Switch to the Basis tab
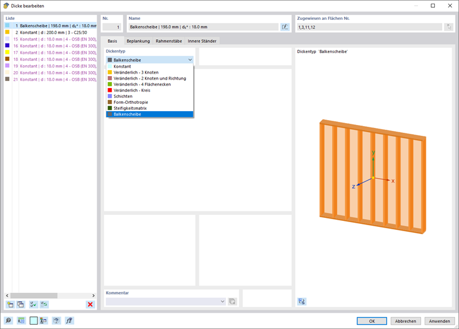 tap(112, 41)
